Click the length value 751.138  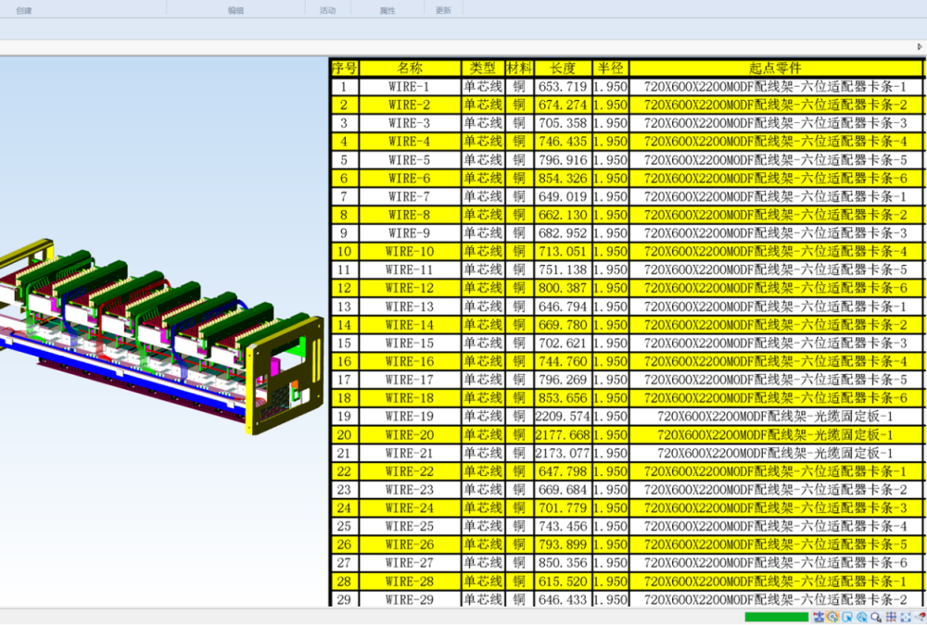pos(563,269)
